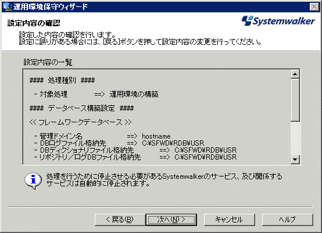
Task: Click the '運用環境保守ウィザード' window title
Action: [51, 7]
